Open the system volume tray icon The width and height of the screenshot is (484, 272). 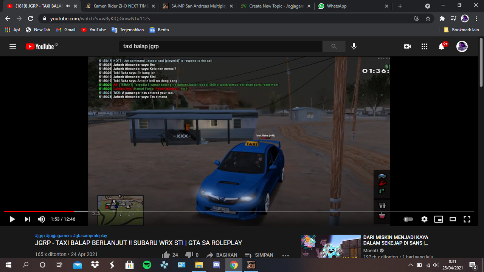point(436,265)
